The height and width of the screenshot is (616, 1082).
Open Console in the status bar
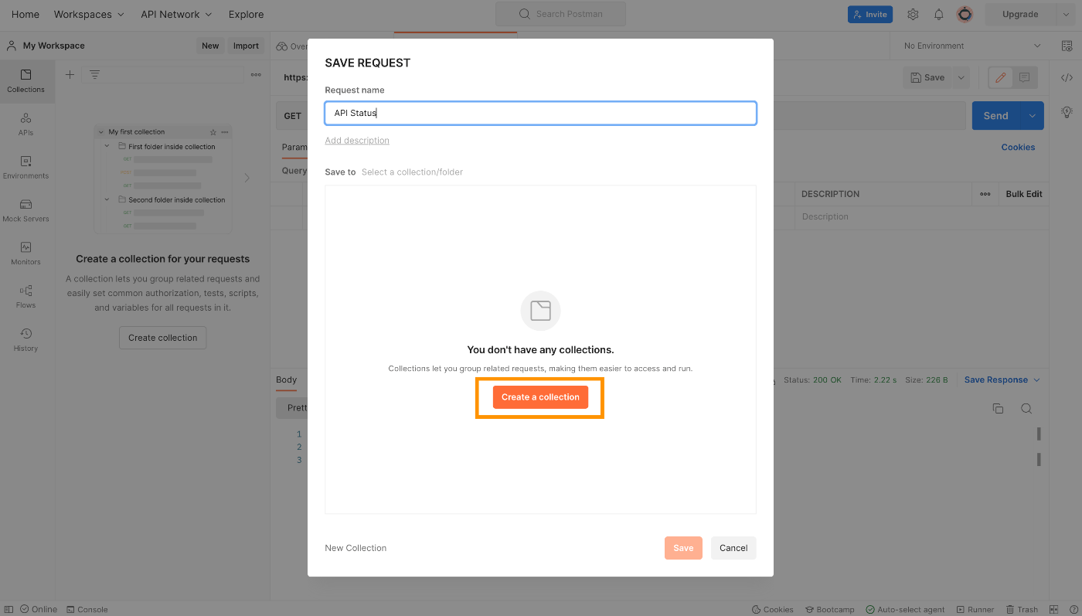(87, 609)
